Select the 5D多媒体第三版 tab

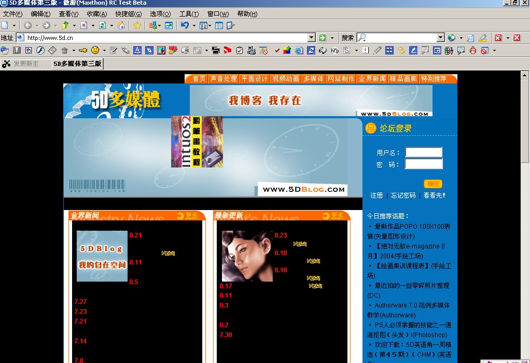tap(77, 64)
